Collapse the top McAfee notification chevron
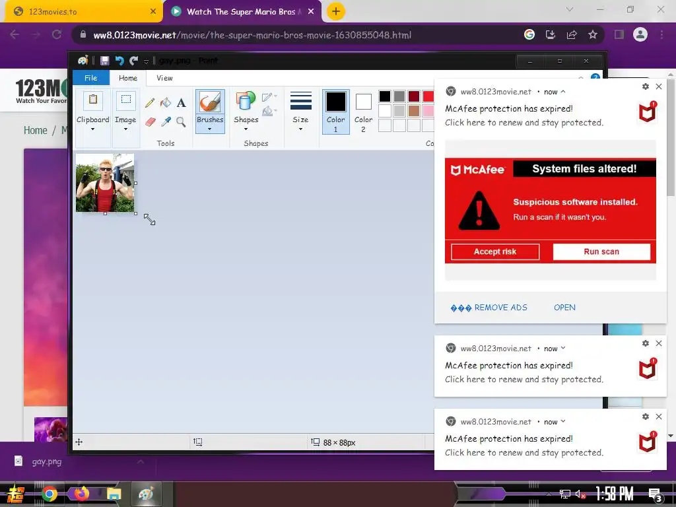Image resolution: width=676 pixels, height=507 pixels. tap(563, 91)
